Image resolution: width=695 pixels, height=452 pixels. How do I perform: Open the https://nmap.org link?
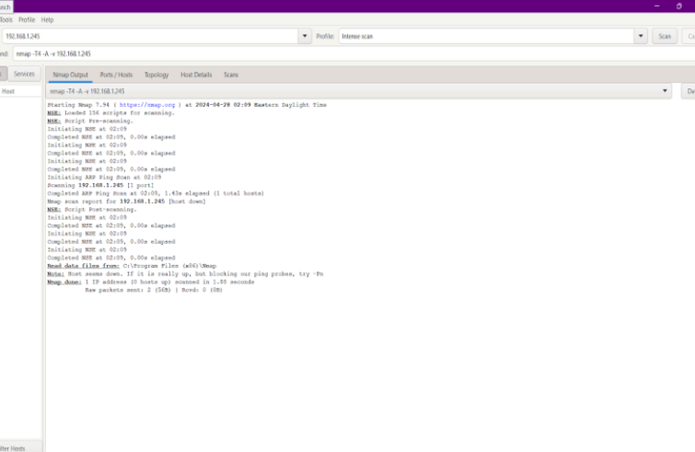point(147,105)
